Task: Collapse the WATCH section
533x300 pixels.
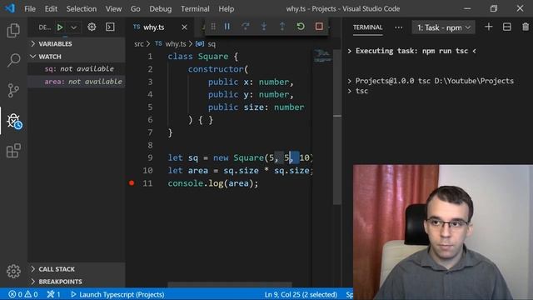Action: (77, 57)
